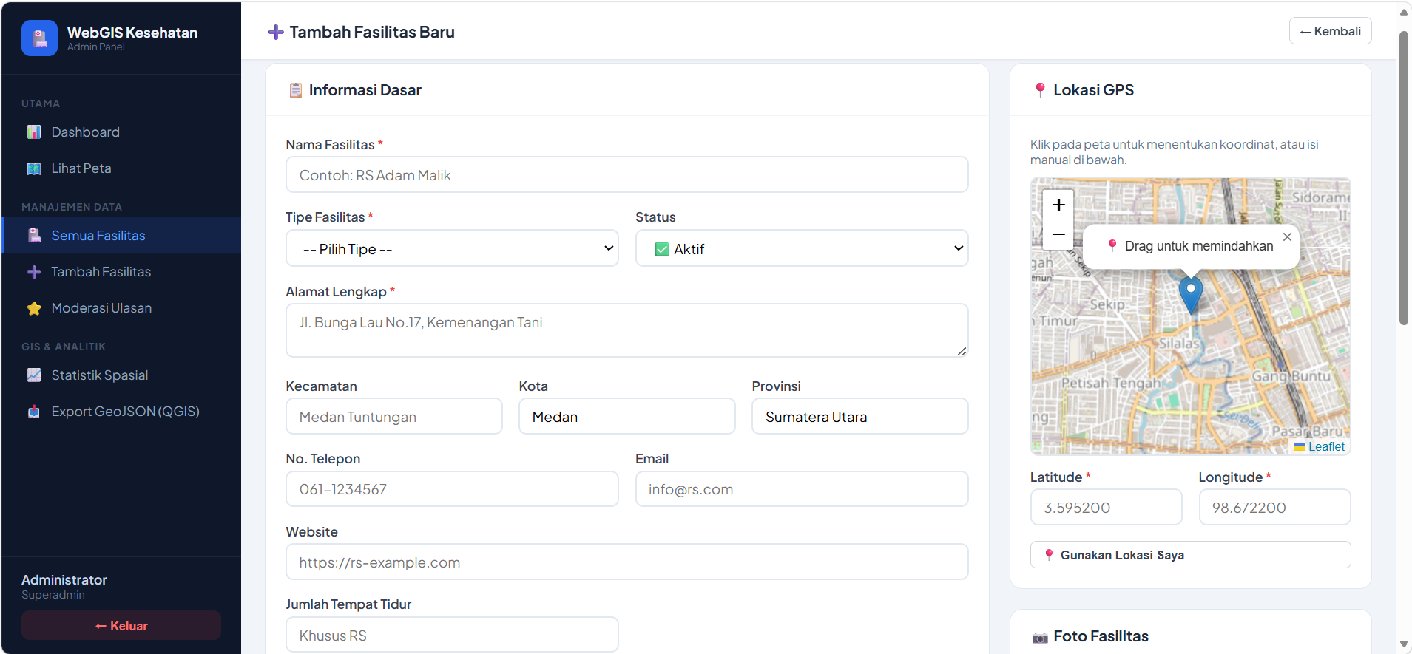
Task: Click the blue map location marker
Action: pos(1191,295)
